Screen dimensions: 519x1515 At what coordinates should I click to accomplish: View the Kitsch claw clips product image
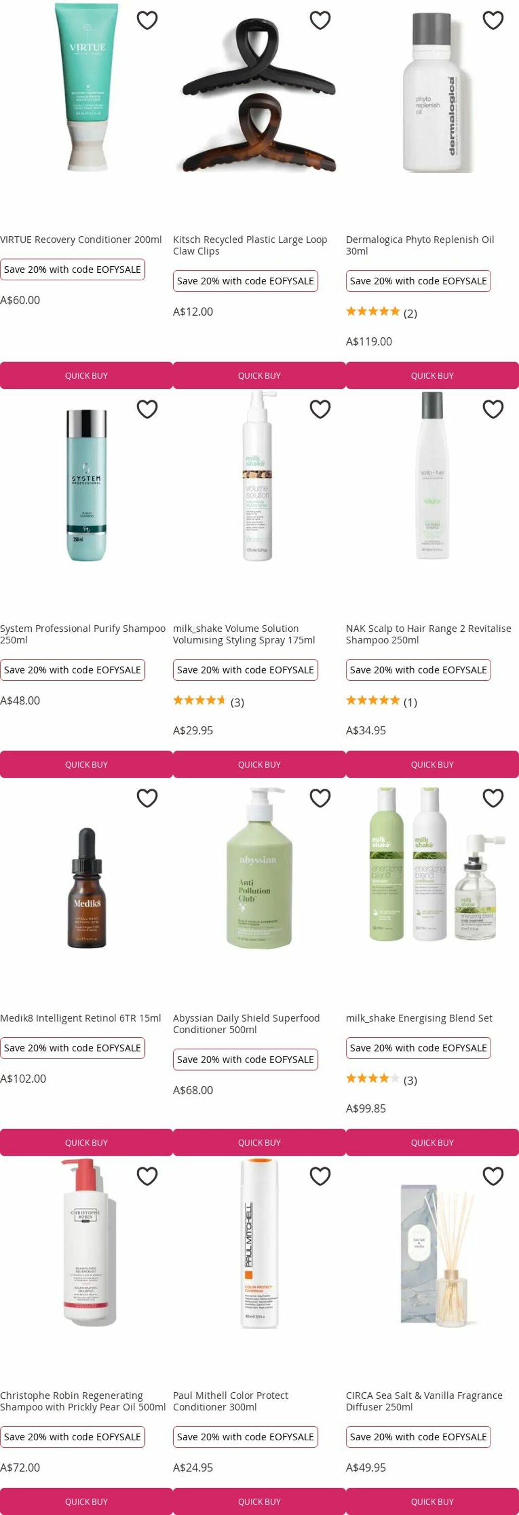[x=259, y=94]
